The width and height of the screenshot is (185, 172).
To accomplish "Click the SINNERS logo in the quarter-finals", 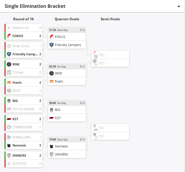I will (52, 154).
